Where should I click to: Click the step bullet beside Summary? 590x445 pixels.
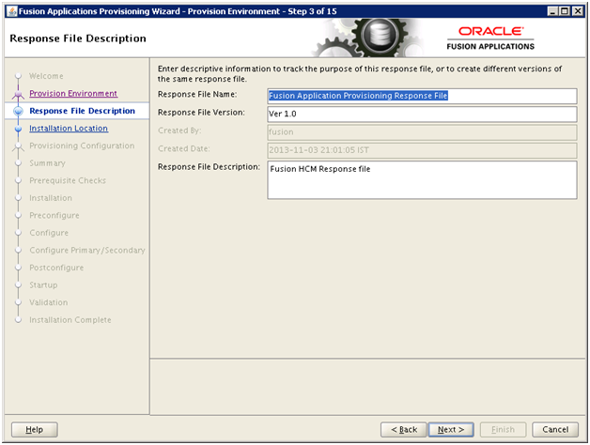18,163
